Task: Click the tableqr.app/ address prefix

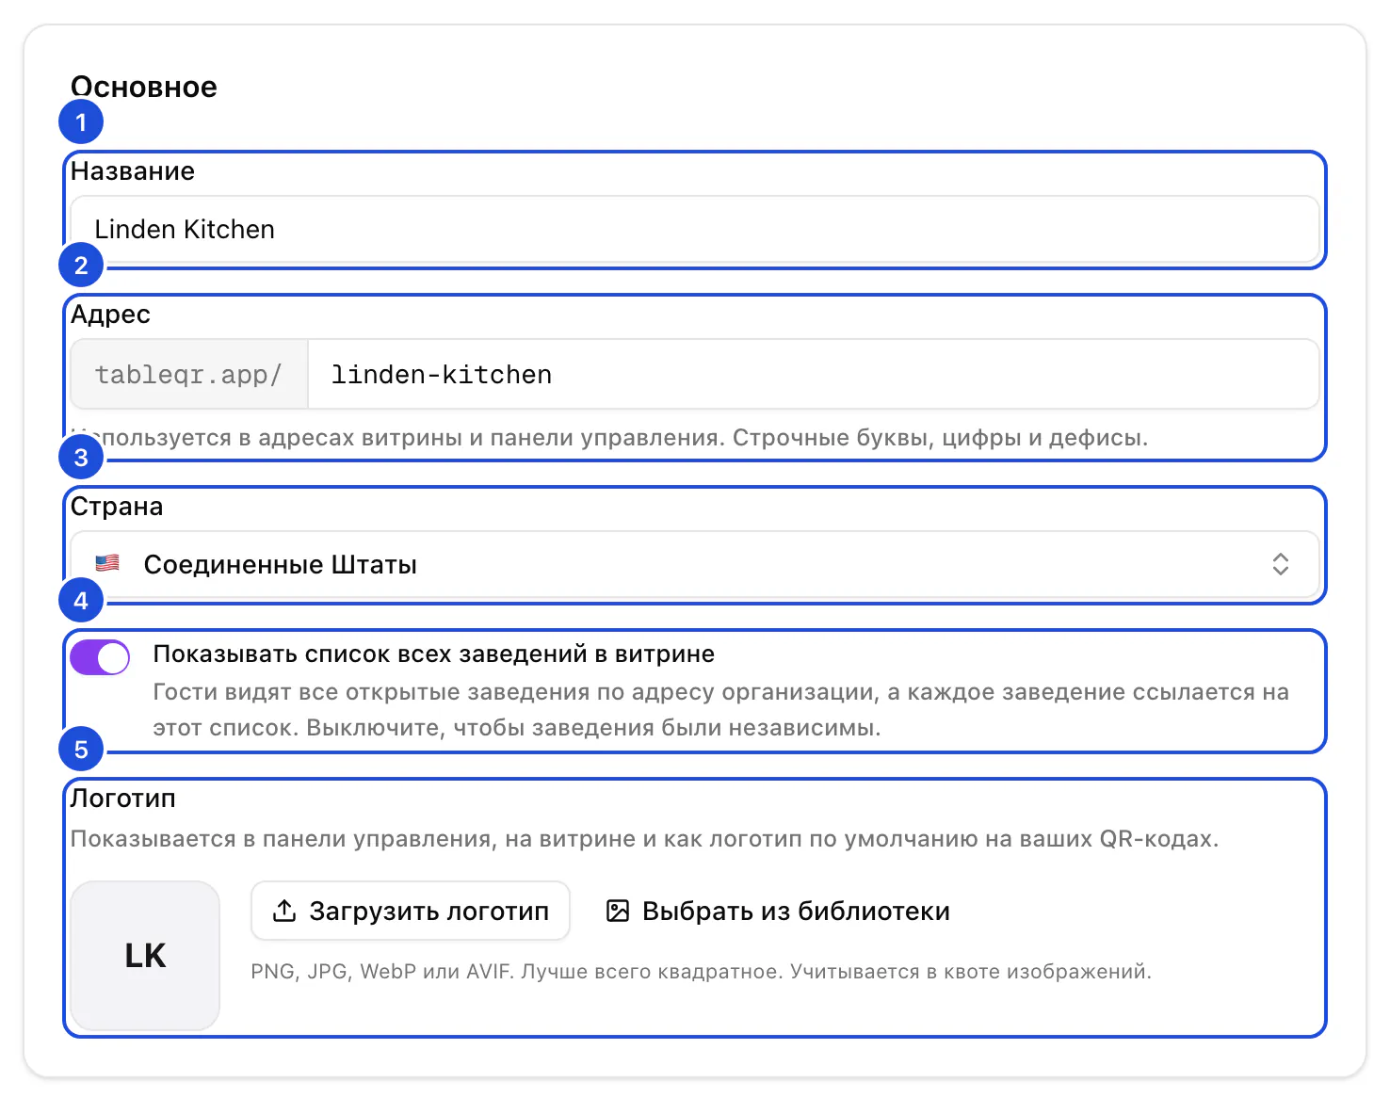Action: [x=189, y=375]
